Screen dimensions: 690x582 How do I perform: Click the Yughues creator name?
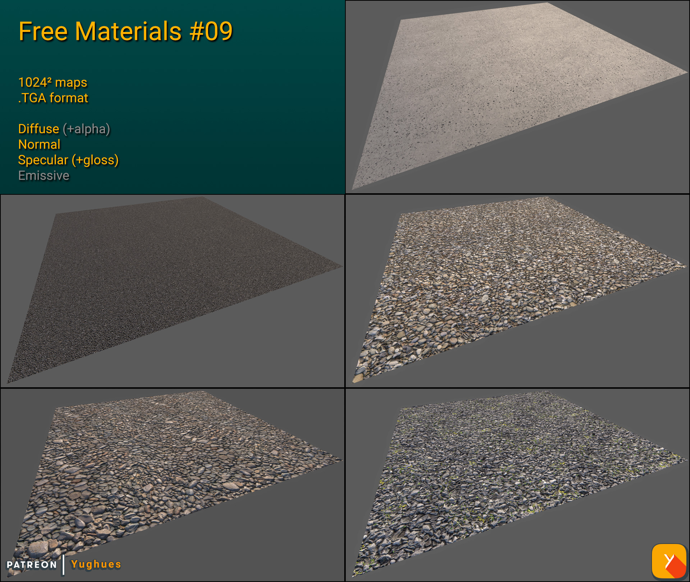pyautogui.click(x=95, y=564)
